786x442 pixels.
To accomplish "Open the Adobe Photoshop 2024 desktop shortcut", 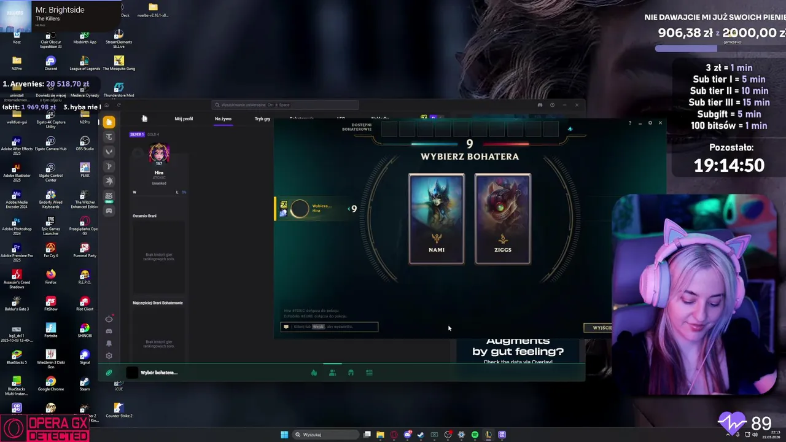I will click(x=17, y=226).
